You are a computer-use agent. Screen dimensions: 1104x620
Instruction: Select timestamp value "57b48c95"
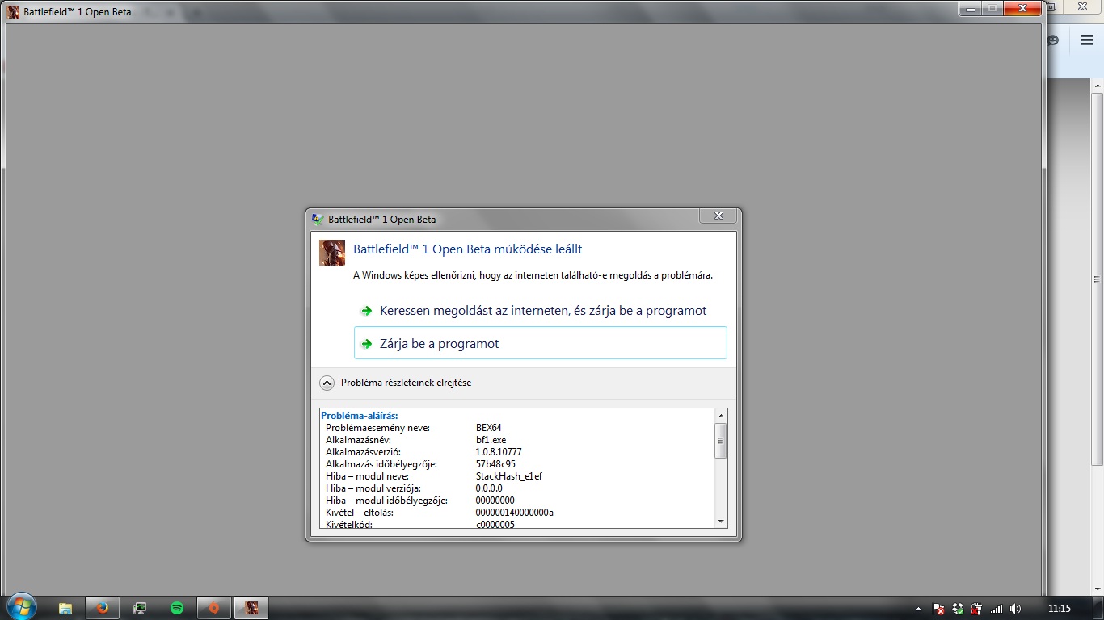[x=495, y=464]
